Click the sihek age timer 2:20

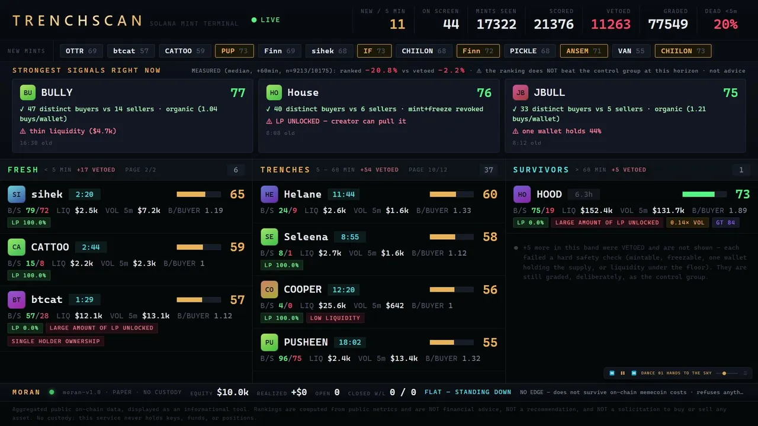(x=85, y=194)
